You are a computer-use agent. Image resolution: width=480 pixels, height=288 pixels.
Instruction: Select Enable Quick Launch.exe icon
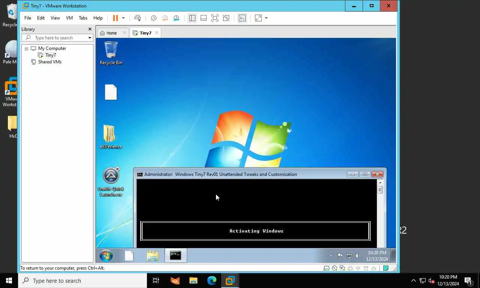111,182
